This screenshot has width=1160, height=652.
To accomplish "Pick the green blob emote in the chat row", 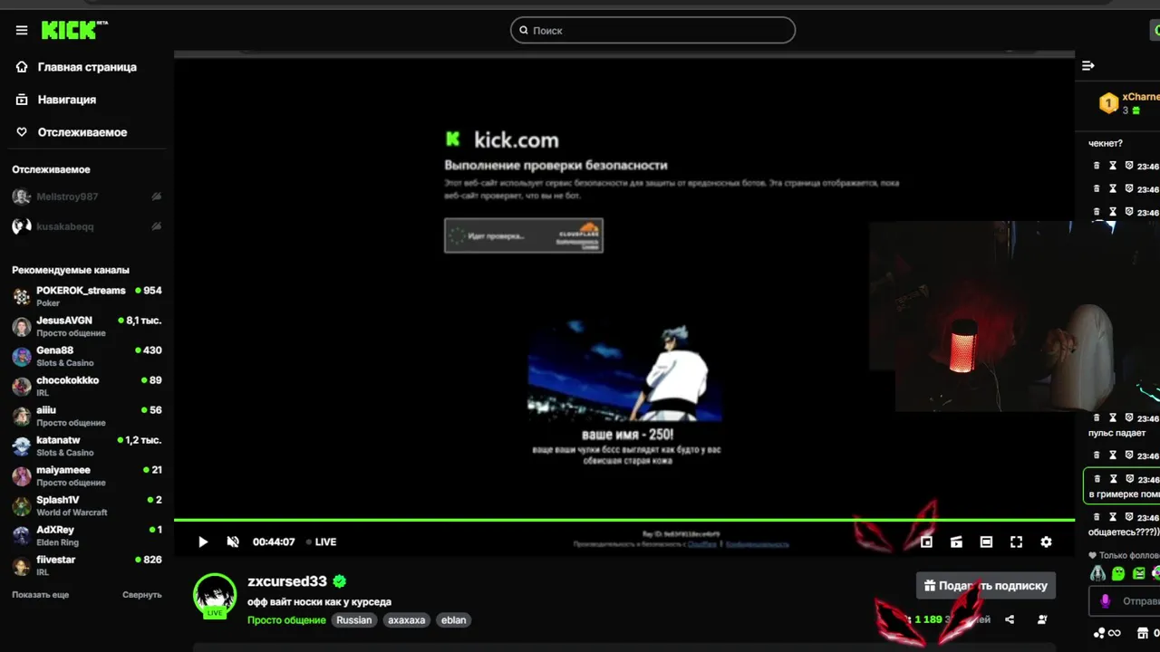I will [x=1118, y=572].
